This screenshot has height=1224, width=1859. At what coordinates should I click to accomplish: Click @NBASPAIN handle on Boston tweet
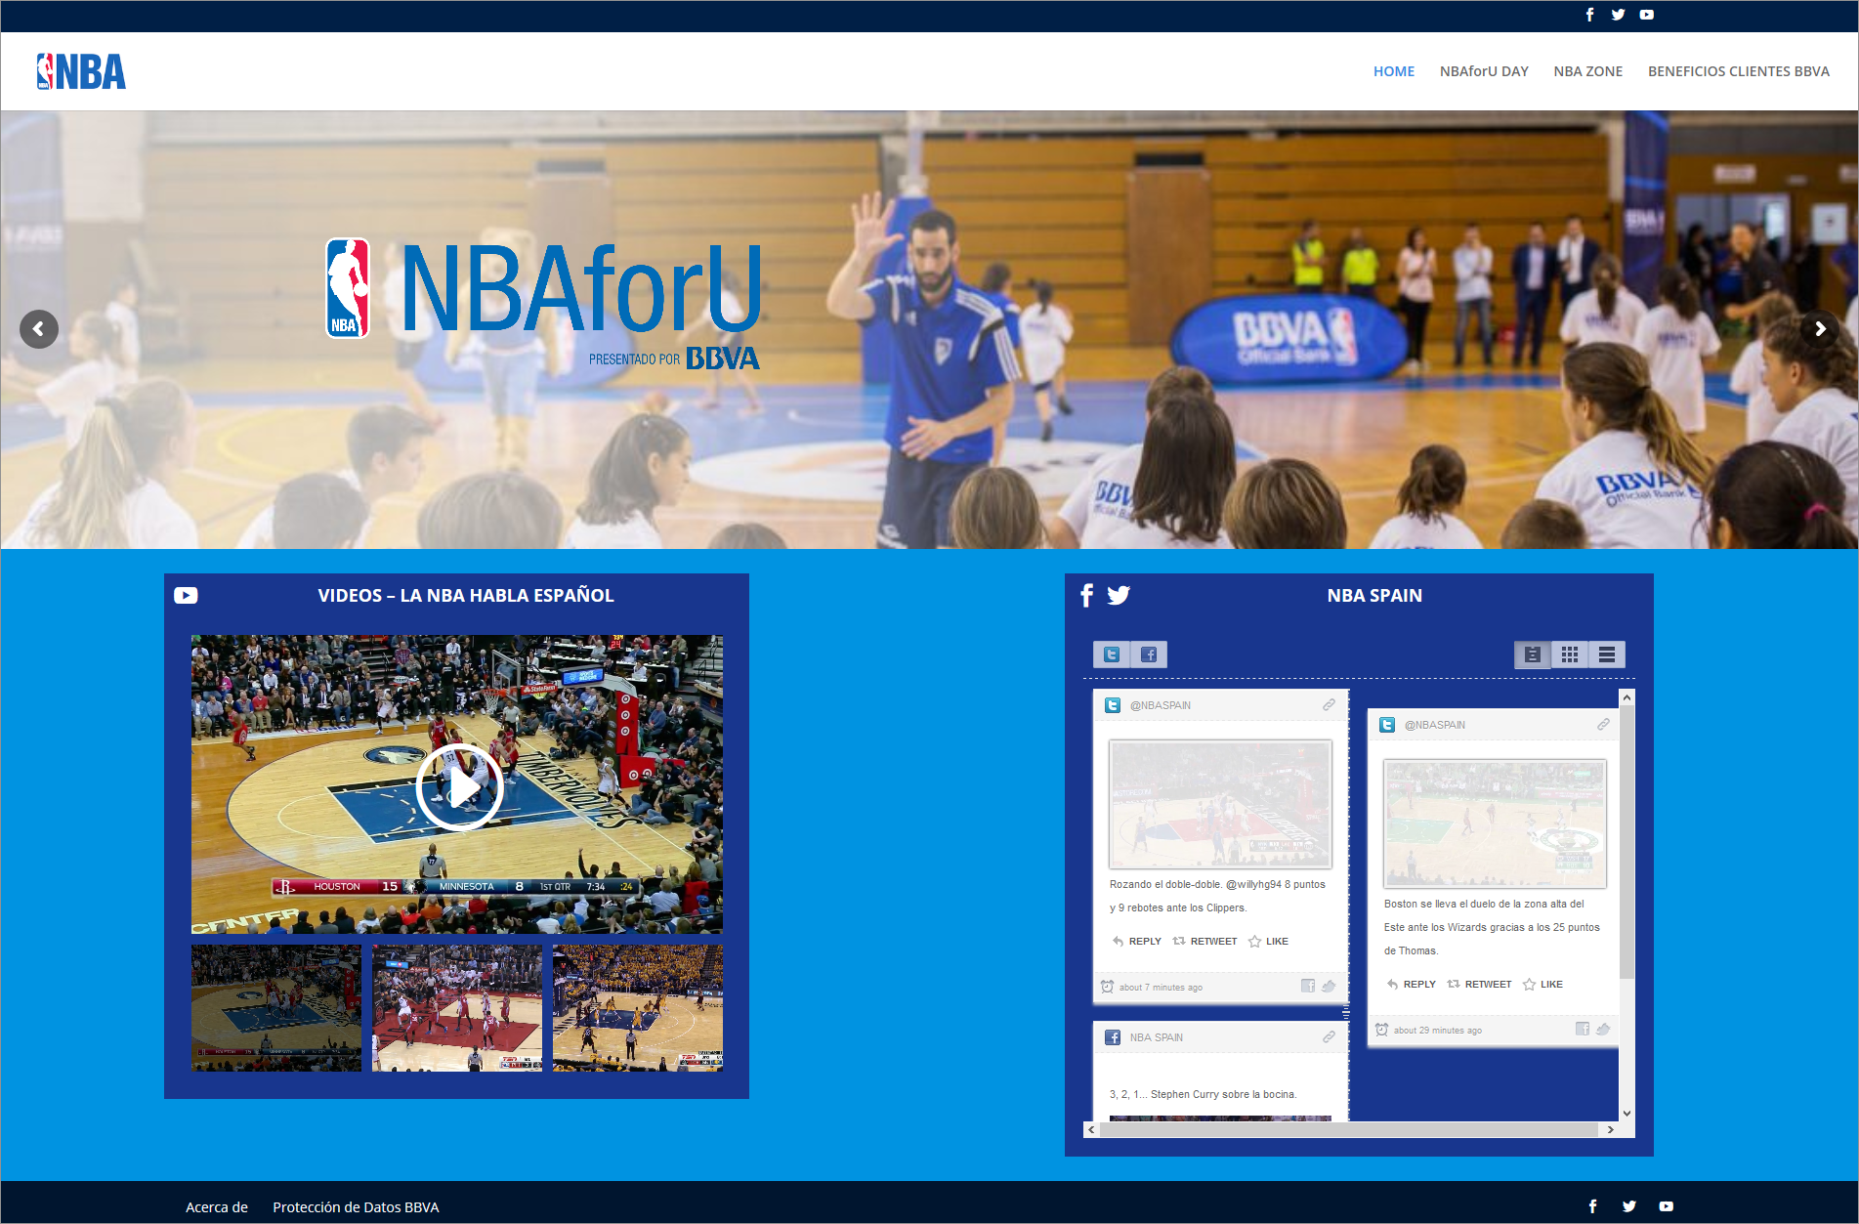pyautogui.click(x=1435, y=725)
